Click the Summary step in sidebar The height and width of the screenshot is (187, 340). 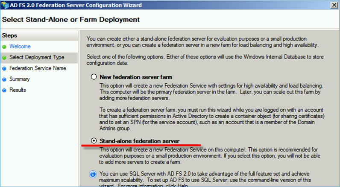tap(20, 79)
